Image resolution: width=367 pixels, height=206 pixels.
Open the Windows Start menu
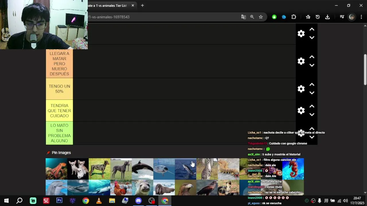tap(6, 201)
